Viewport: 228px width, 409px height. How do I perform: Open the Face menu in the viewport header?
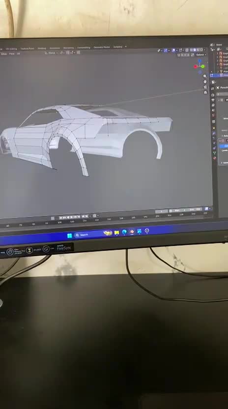click(12, 54)
